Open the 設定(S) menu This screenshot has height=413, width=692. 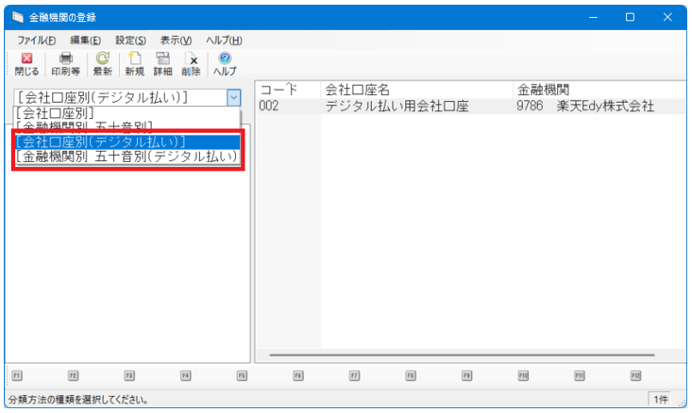click(x=131, y=41)
